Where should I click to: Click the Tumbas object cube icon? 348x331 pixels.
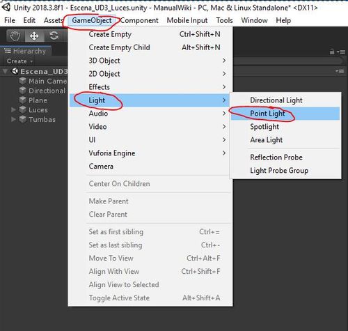[x=22, y=119]
